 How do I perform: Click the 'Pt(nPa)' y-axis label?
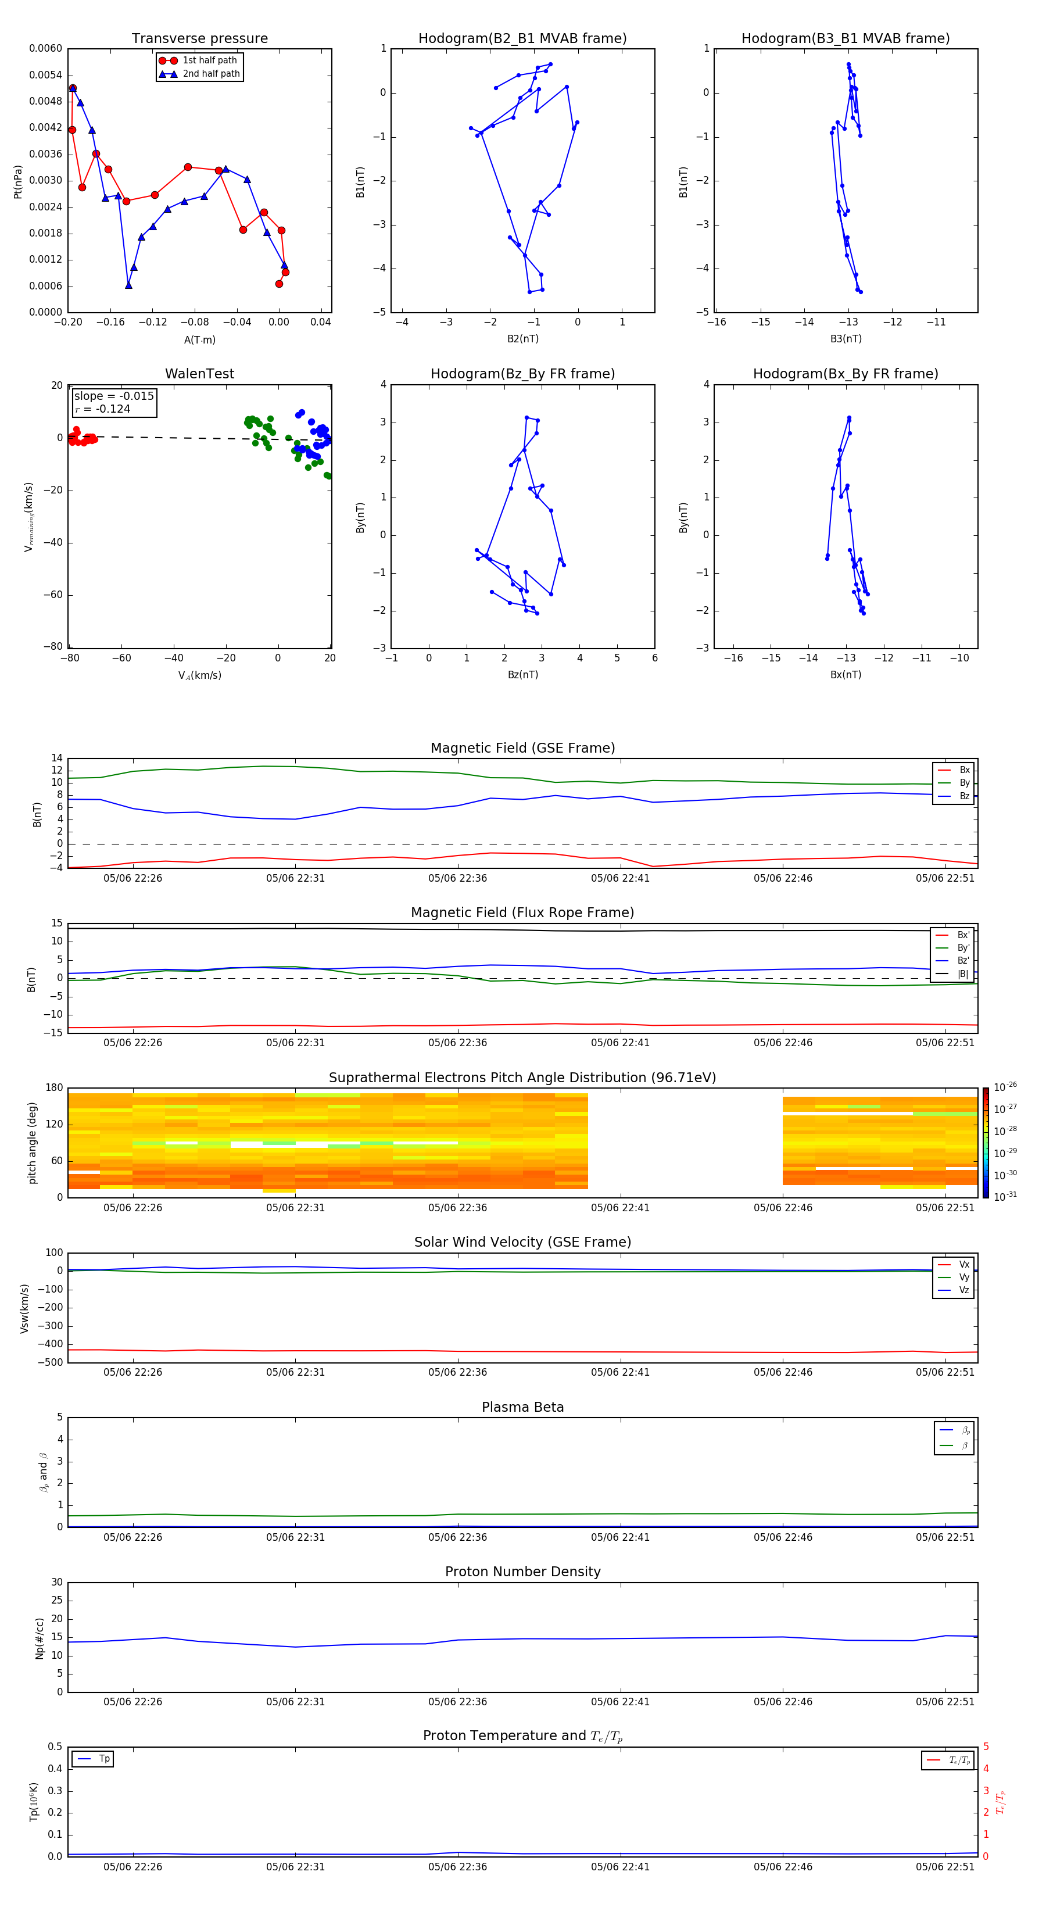point(18,181)
